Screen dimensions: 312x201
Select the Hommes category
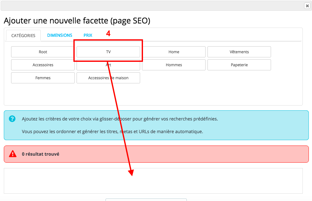pos(174,65)
